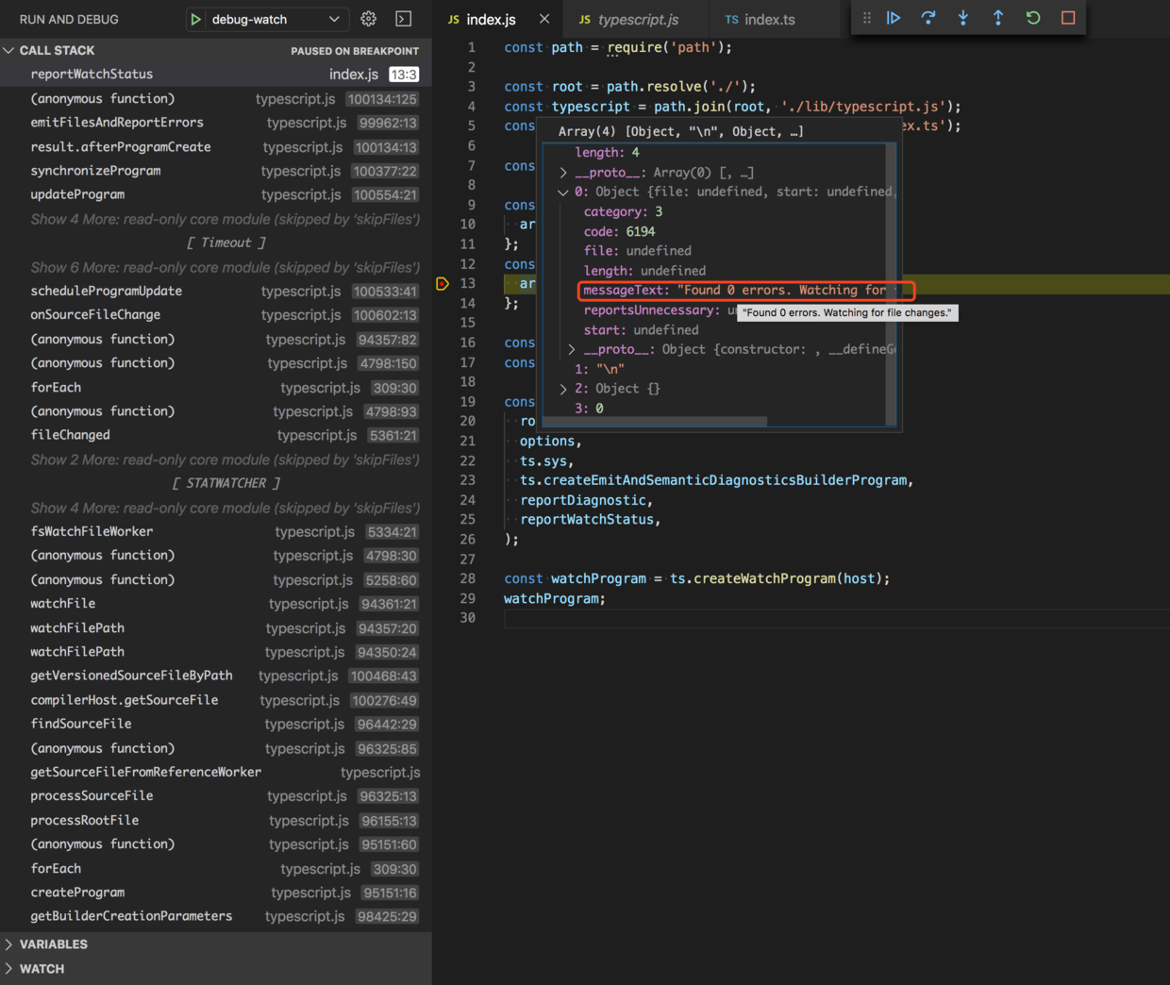This screenshot has height=985, width=1170.
Task: Switch to the index.ts tab
Action: tap(768, 19)
